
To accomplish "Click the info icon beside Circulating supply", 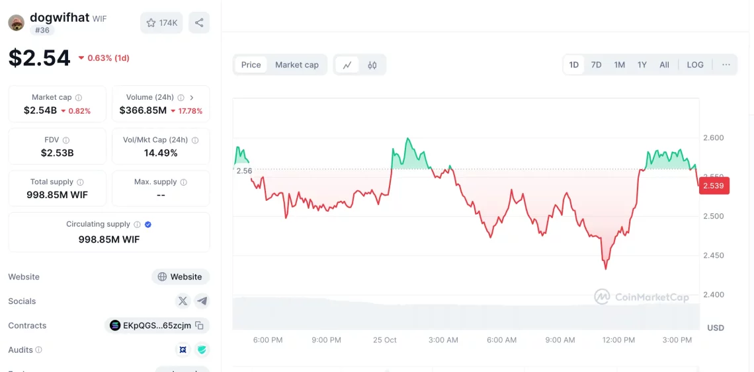I will click(x=137, y=225).
